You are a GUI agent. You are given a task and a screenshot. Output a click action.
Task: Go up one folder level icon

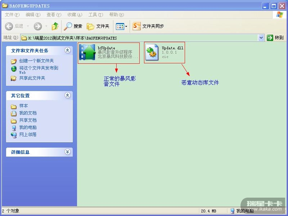[55, 26]
